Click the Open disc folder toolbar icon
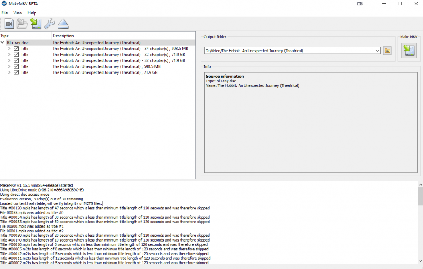Viewport: 423px width, 269px height. [22, 24]
